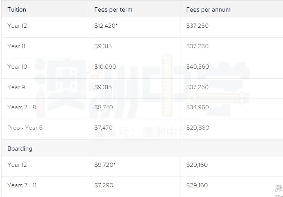Select the Fees per term header
Viewport: 283px width, 197px height.
(113, 10)
